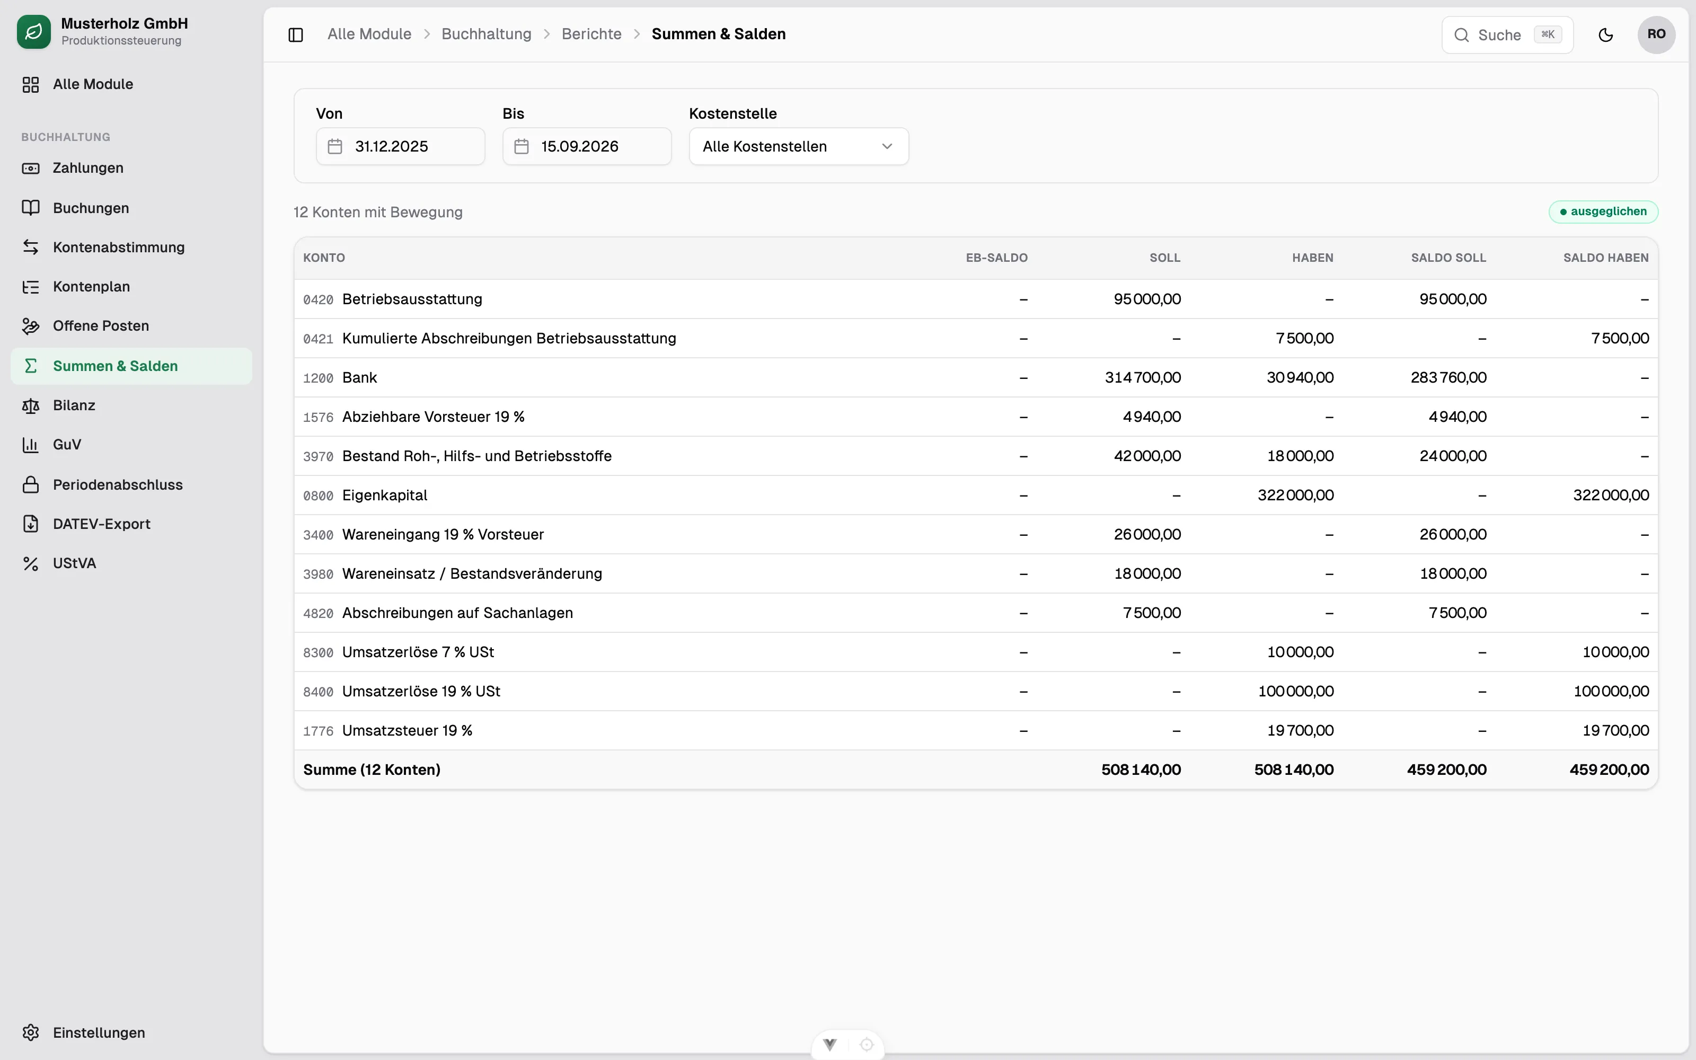Click the GuV bar chart icon
Screen dimensions: 1696x1060
tap(31, 445)
